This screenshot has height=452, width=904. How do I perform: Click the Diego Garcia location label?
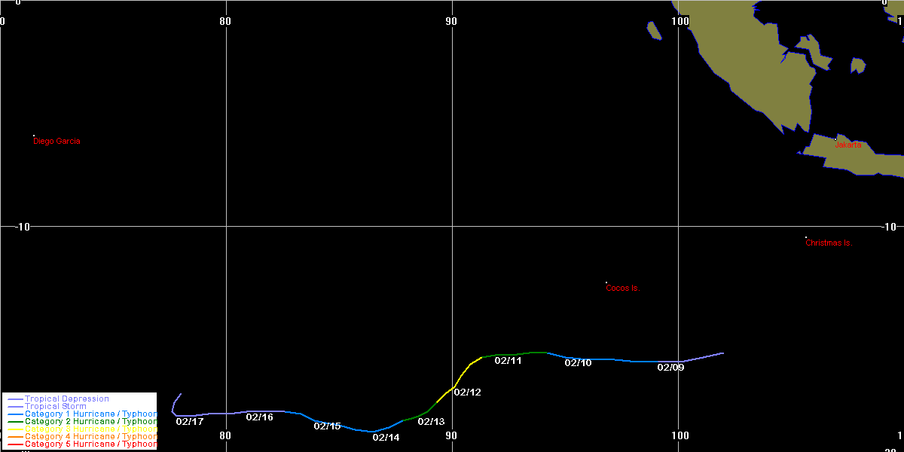point(56,142)
